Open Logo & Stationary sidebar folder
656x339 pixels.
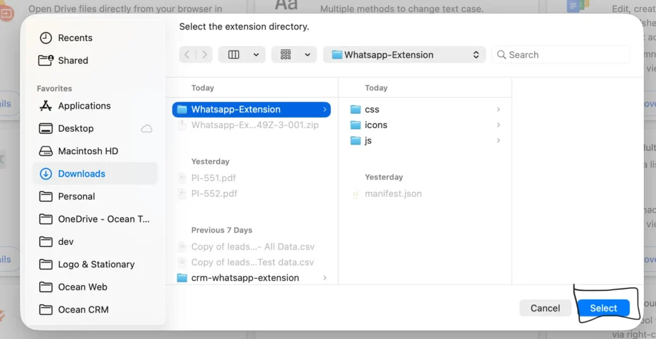tap(95, 264)
